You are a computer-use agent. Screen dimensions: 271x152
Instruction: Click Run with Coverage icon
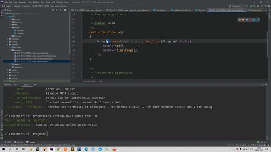[x=254, y=6]
